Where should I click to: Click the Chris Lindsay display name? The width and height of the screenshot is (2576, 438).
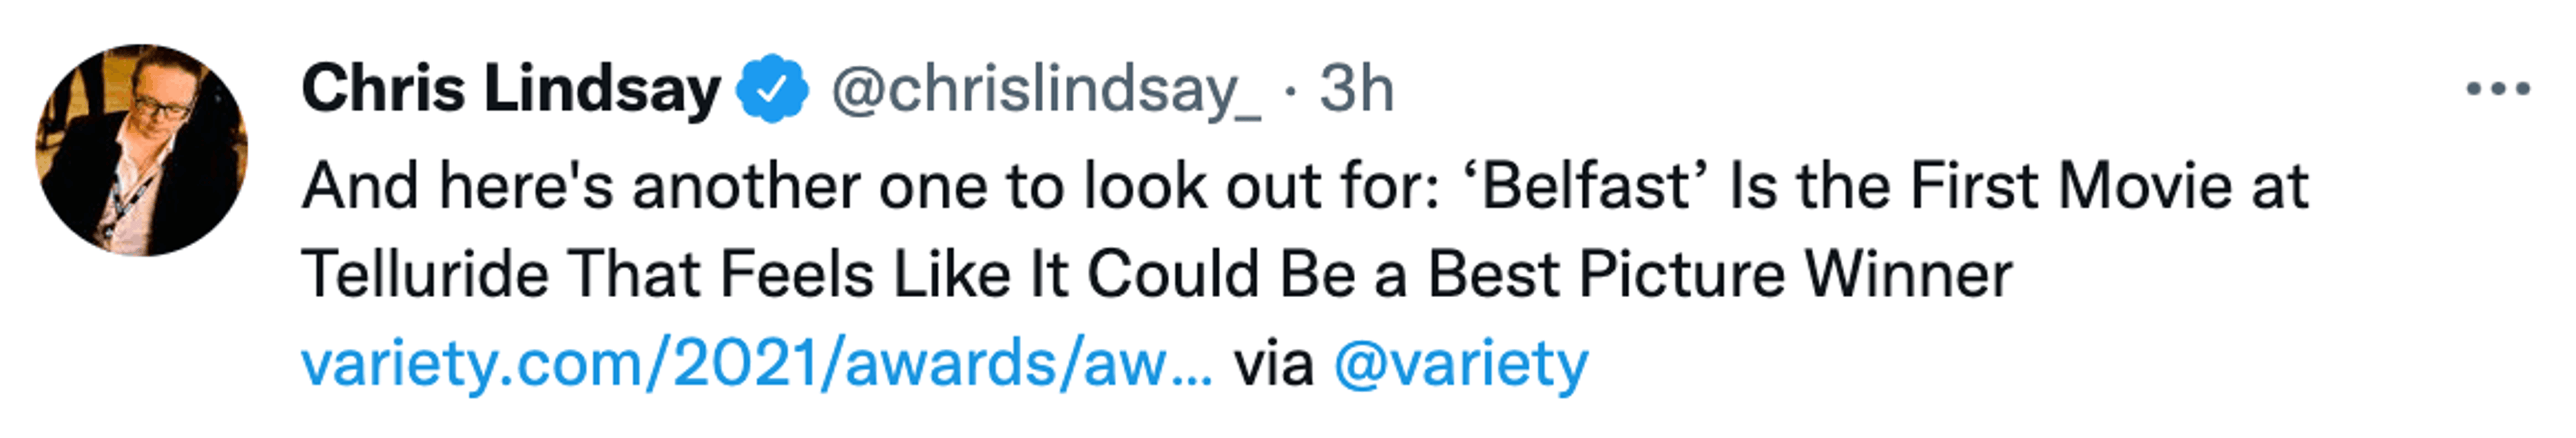510,90
